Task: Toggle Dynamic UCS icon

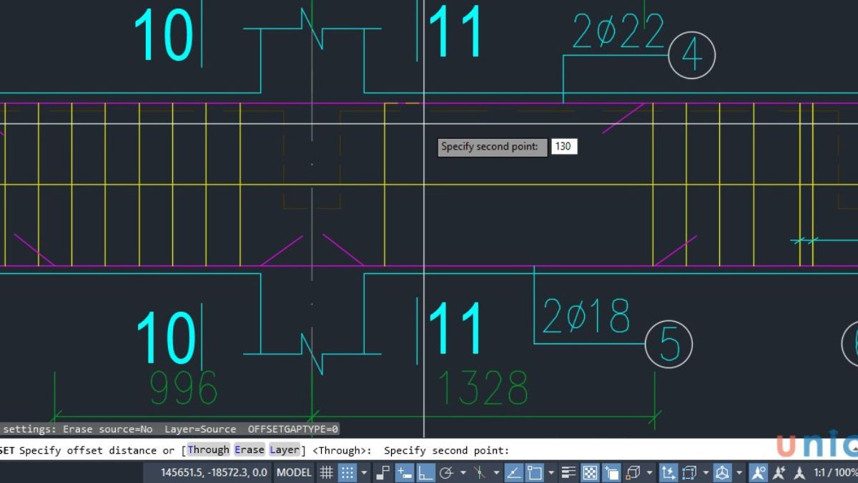Action: click(x=669, y=472)
